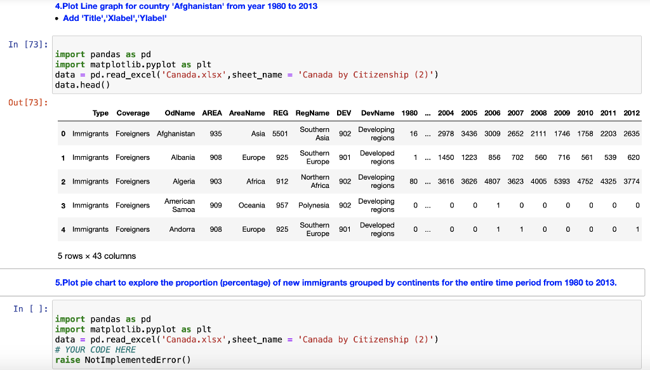Click the '2008' column header
The width and height of the screenshot is (650, 370).
coord(538,113)
